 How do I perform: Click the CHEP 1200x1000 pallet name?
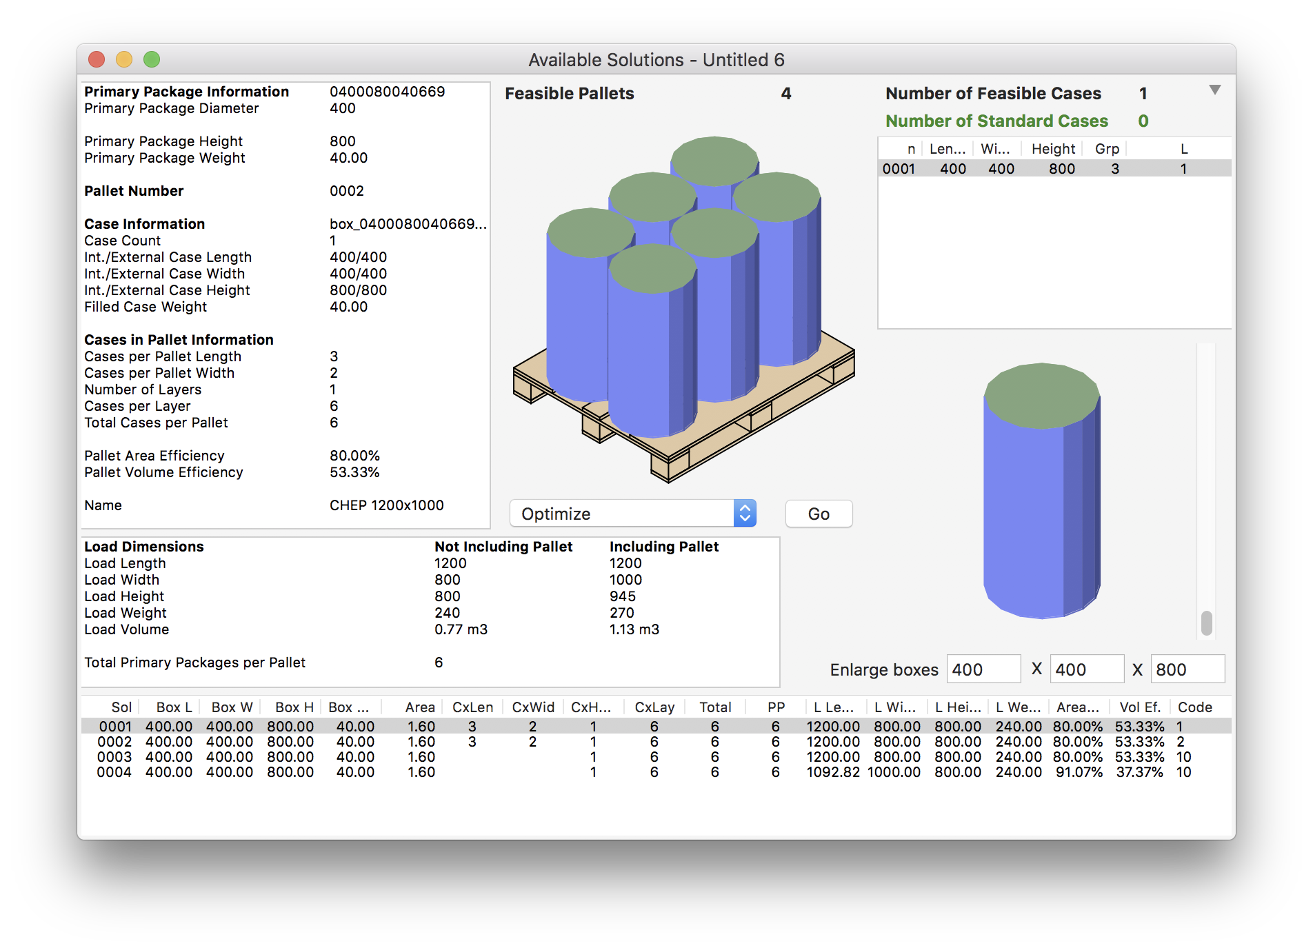point(386,505)
